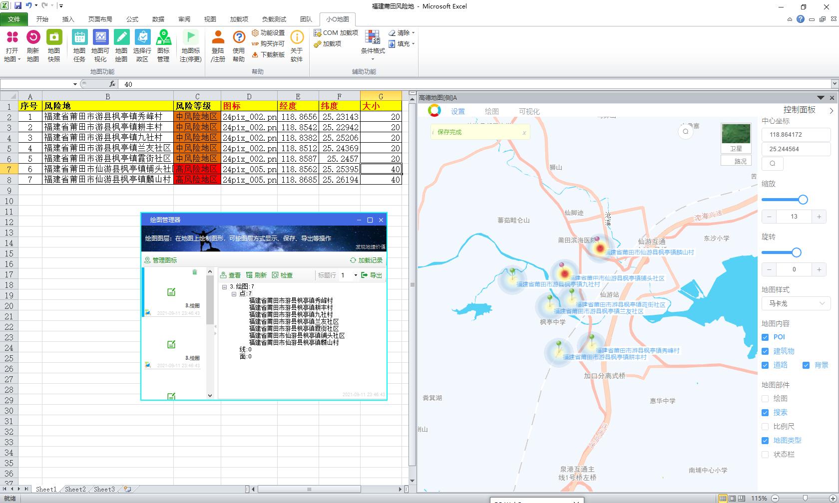Collapse the 3.绘图:7 tree node
The height and width of the screenshot is (503, 839).
point(225,287)
